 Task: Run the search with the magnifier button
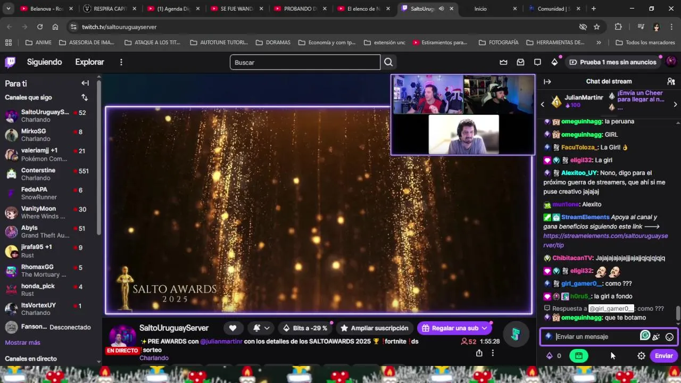point(388,62)
